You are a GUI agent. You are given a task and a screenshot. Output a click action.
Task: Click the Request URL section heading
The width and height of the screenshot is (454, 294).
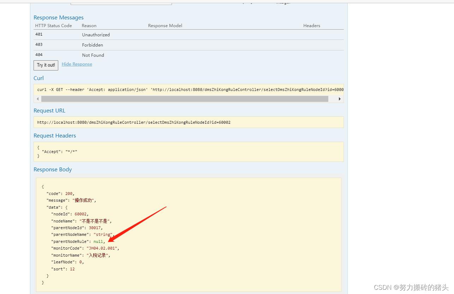tap(49, 111)
